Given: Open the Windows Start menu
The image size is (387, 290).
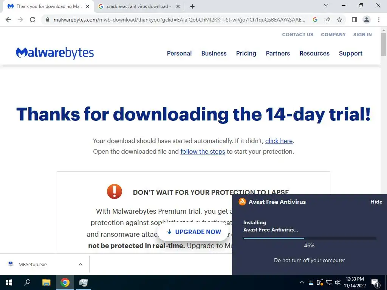Looking at the screenshot, I should coord(9,282).
